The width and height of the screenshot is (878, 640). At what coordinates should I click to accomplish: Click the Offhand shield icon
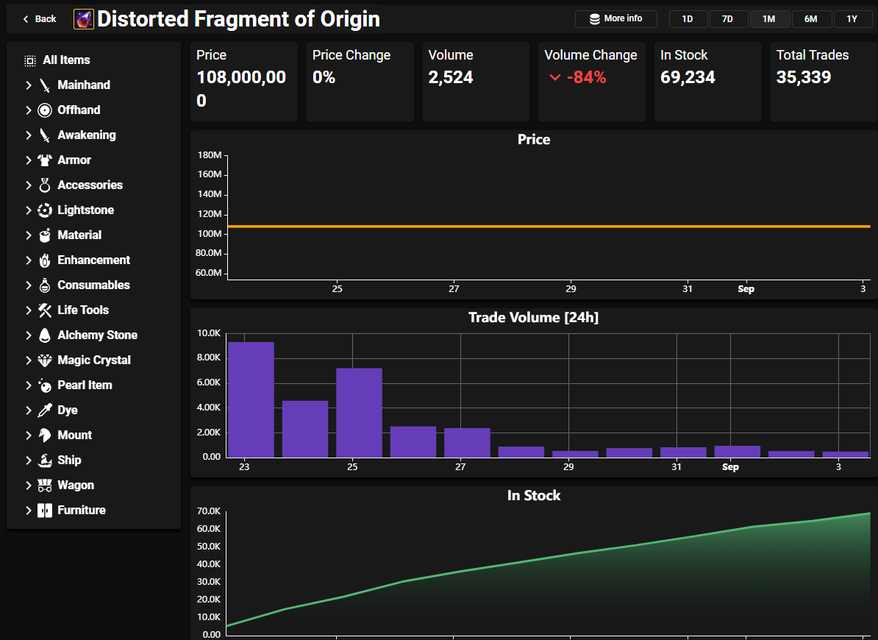(45, 110)
